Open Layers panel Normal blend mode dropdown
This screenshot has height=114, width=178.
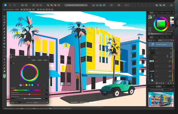coord(164,40)
